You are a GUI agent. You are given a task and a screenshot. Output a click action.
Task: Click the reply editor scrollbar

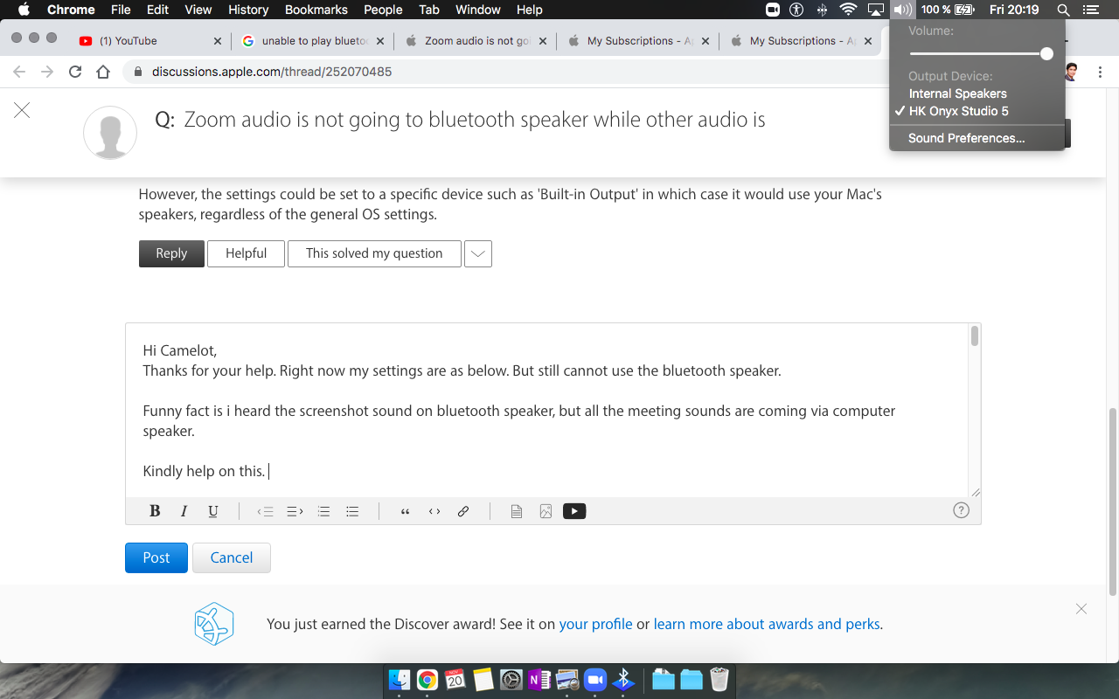pyautogui.click(x=975, y=336)
